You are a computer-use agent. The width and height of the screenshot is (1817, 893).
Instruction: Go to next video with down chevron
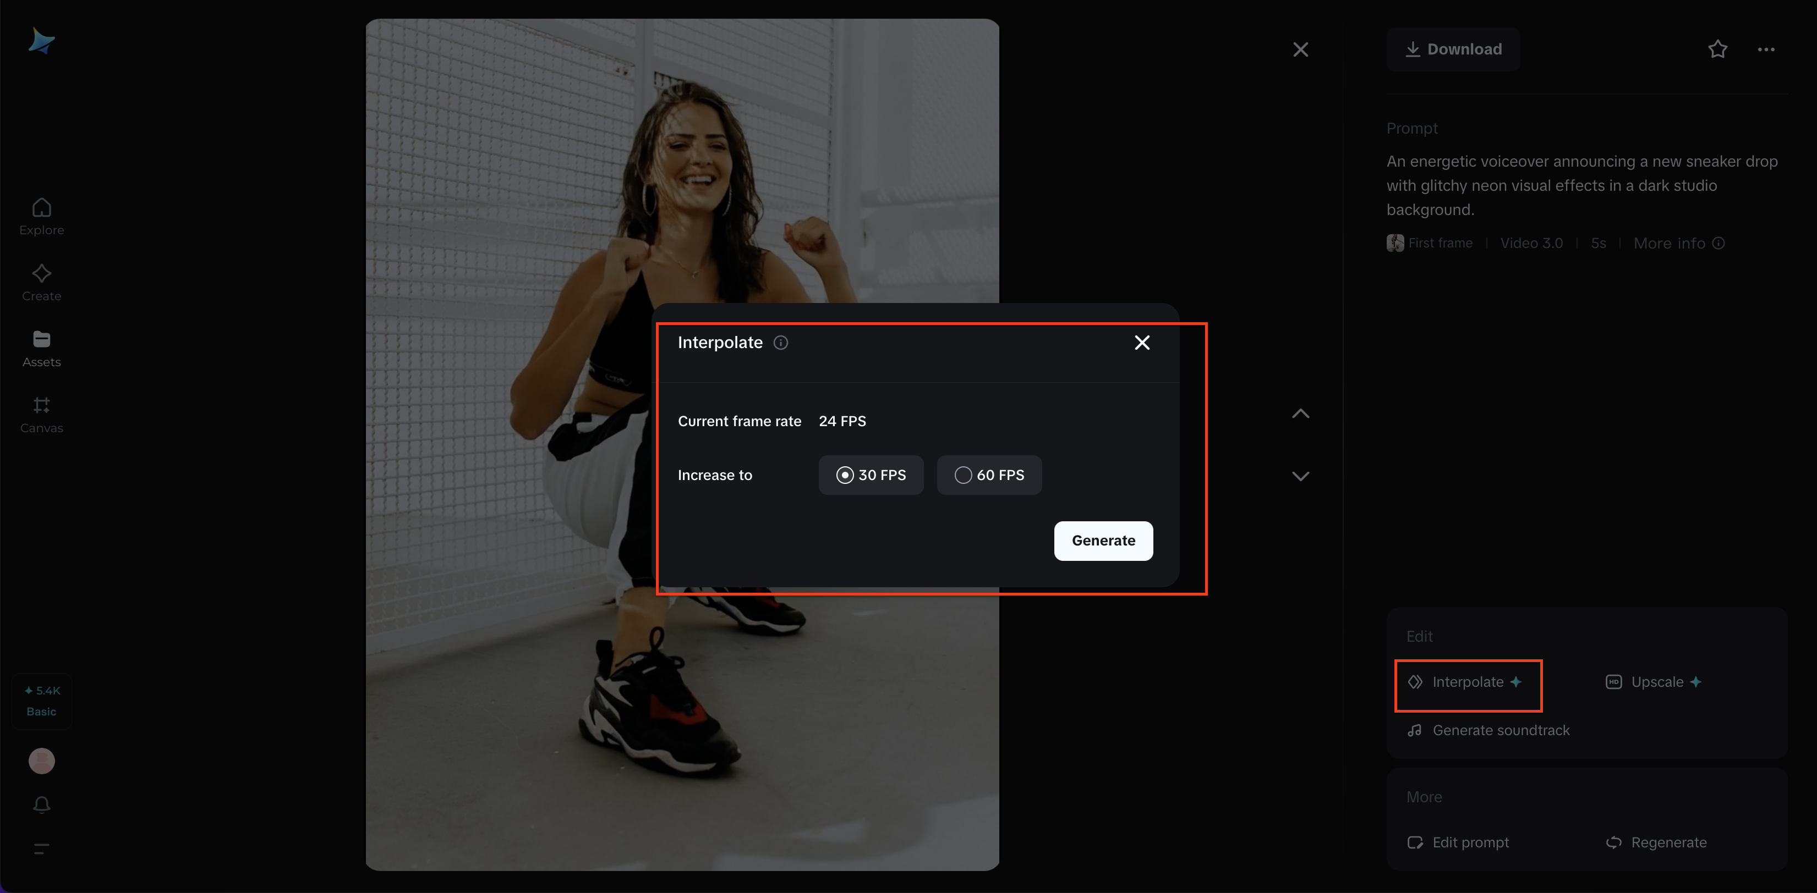[1300, 476]
